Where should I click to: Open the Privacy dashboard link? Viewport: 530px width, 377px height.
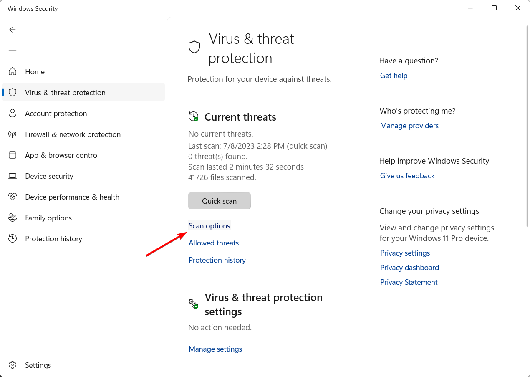click(409, 268)
